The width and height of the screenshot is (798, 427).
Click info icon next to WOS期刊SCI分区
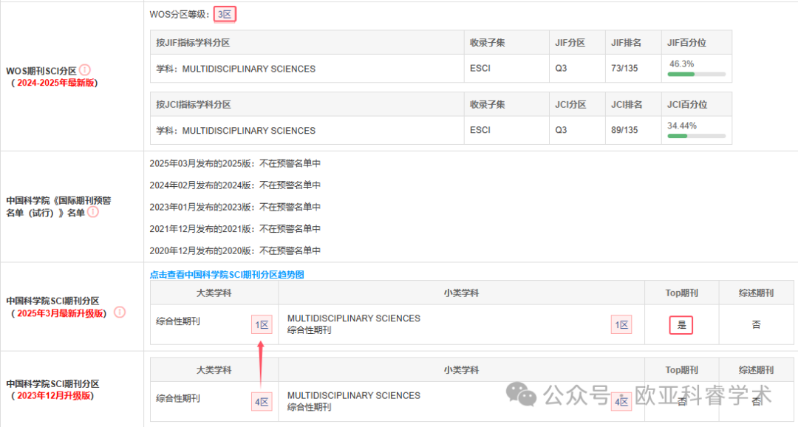pos(85,69)
